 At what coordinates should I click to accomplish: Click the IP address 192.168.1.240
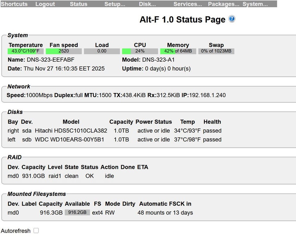point(208,95)
